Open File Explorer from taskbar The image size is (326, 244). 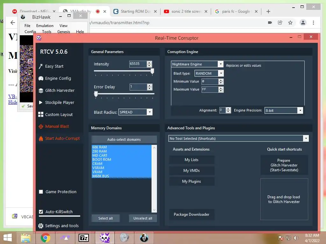tap(25, 238)
